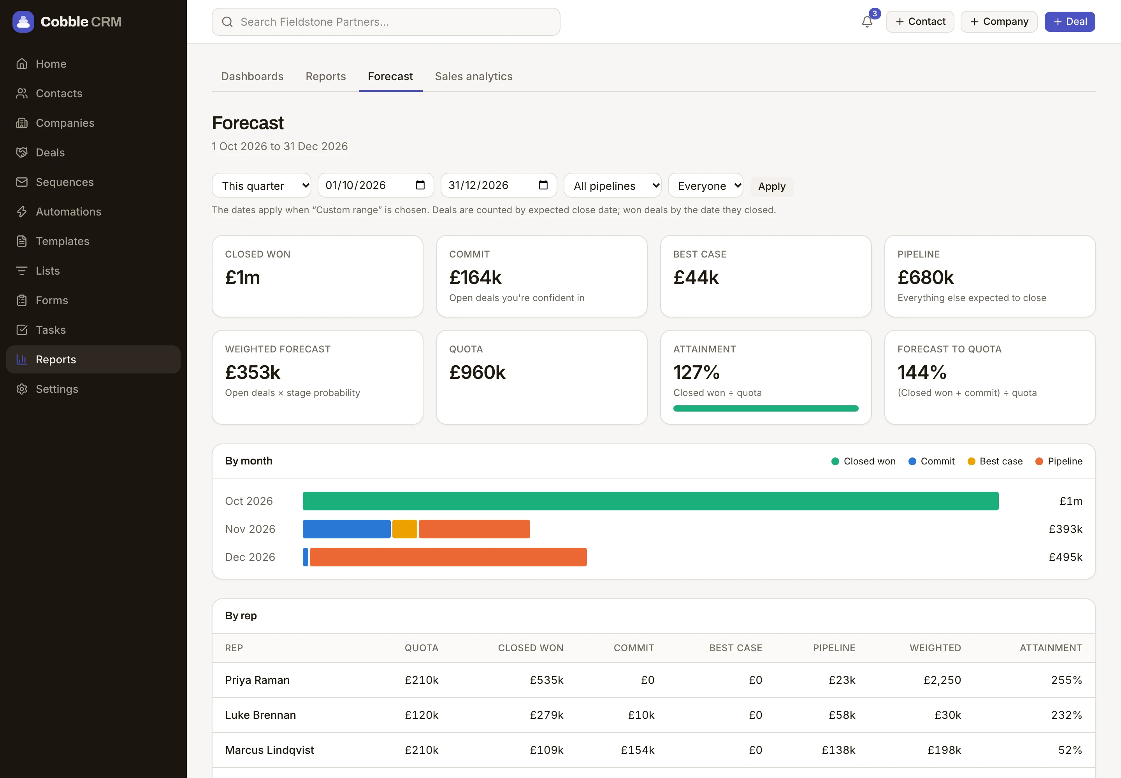Expand the Everyone rep dropdown
The height and width of the screenshot is (778, 1121).
point(705,186)
